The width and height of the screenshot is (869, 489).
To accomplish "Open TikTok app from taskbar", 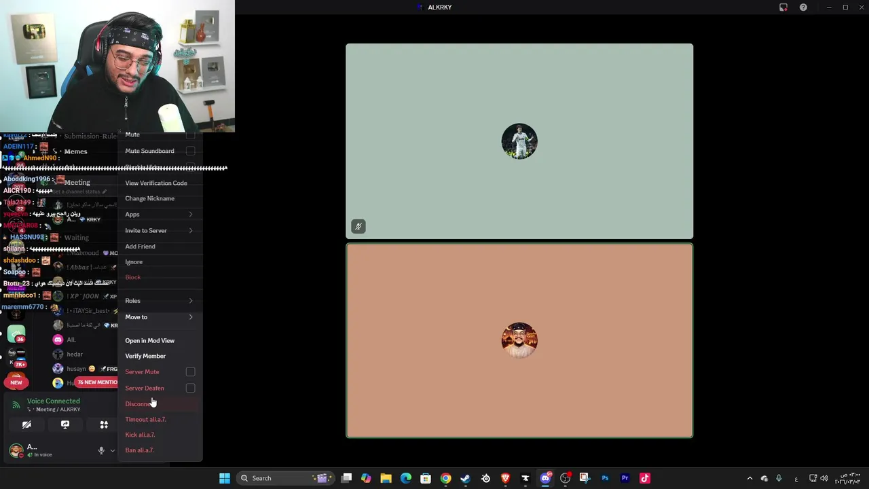I will pos(645,478).
